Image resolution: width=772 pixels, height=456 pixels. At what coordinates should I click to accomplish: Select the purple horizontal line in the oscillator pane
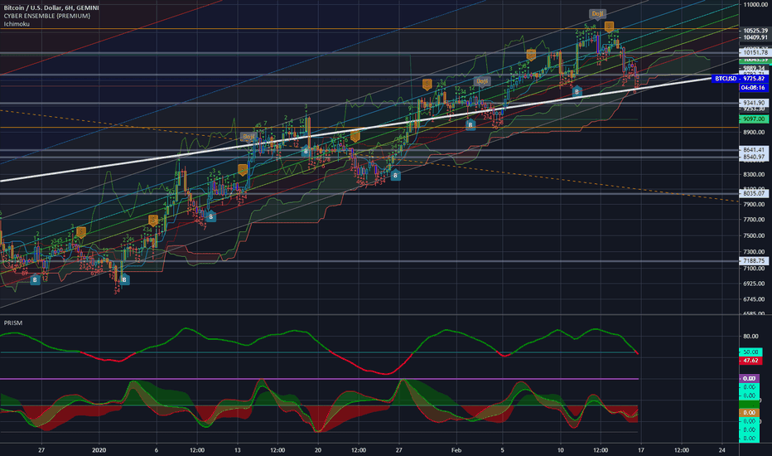(319, 379)
